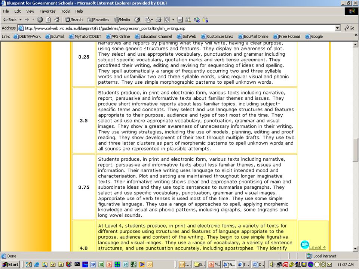The image size is (359, 269).
Task: Open the EduMail links bar shortcut
Action: (55, 36)
